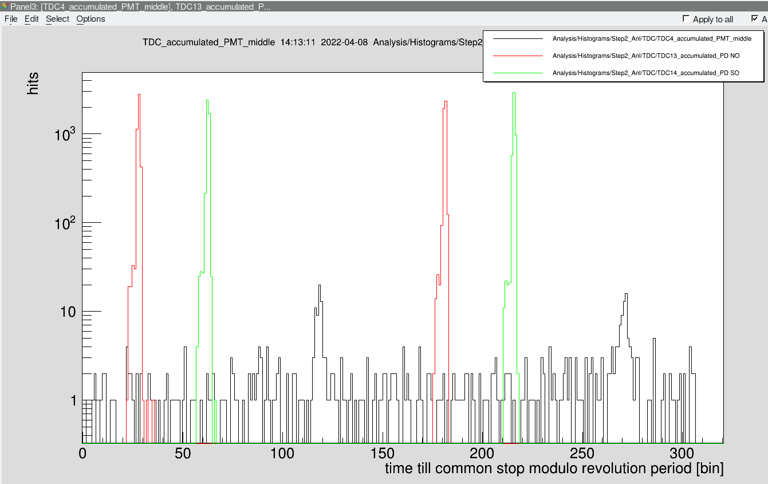Open the Select menu
Screen dimensions: 768x484
57,19
